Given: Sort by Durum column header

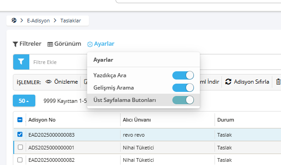Looking at the screenshot, I should [x=226, y=120].
